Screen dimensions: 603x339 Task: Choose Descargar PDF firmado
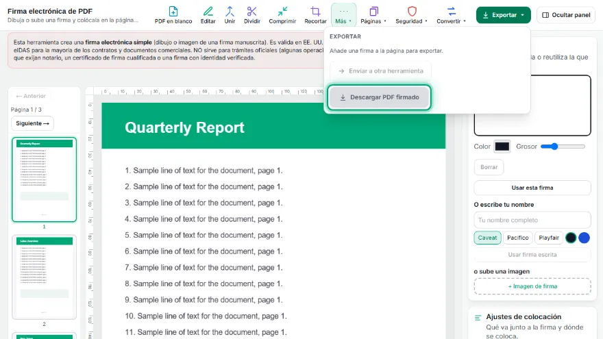tap(379, 97)
